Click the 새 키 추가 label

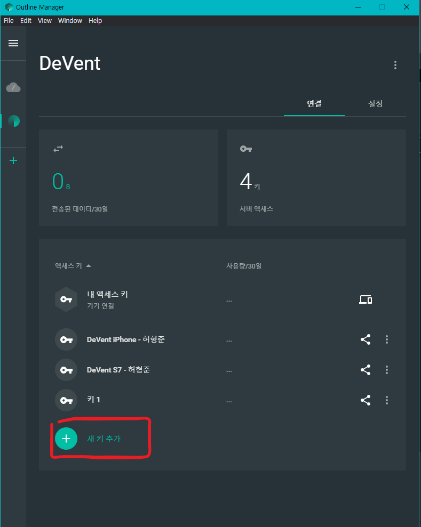tap(104, 439)
